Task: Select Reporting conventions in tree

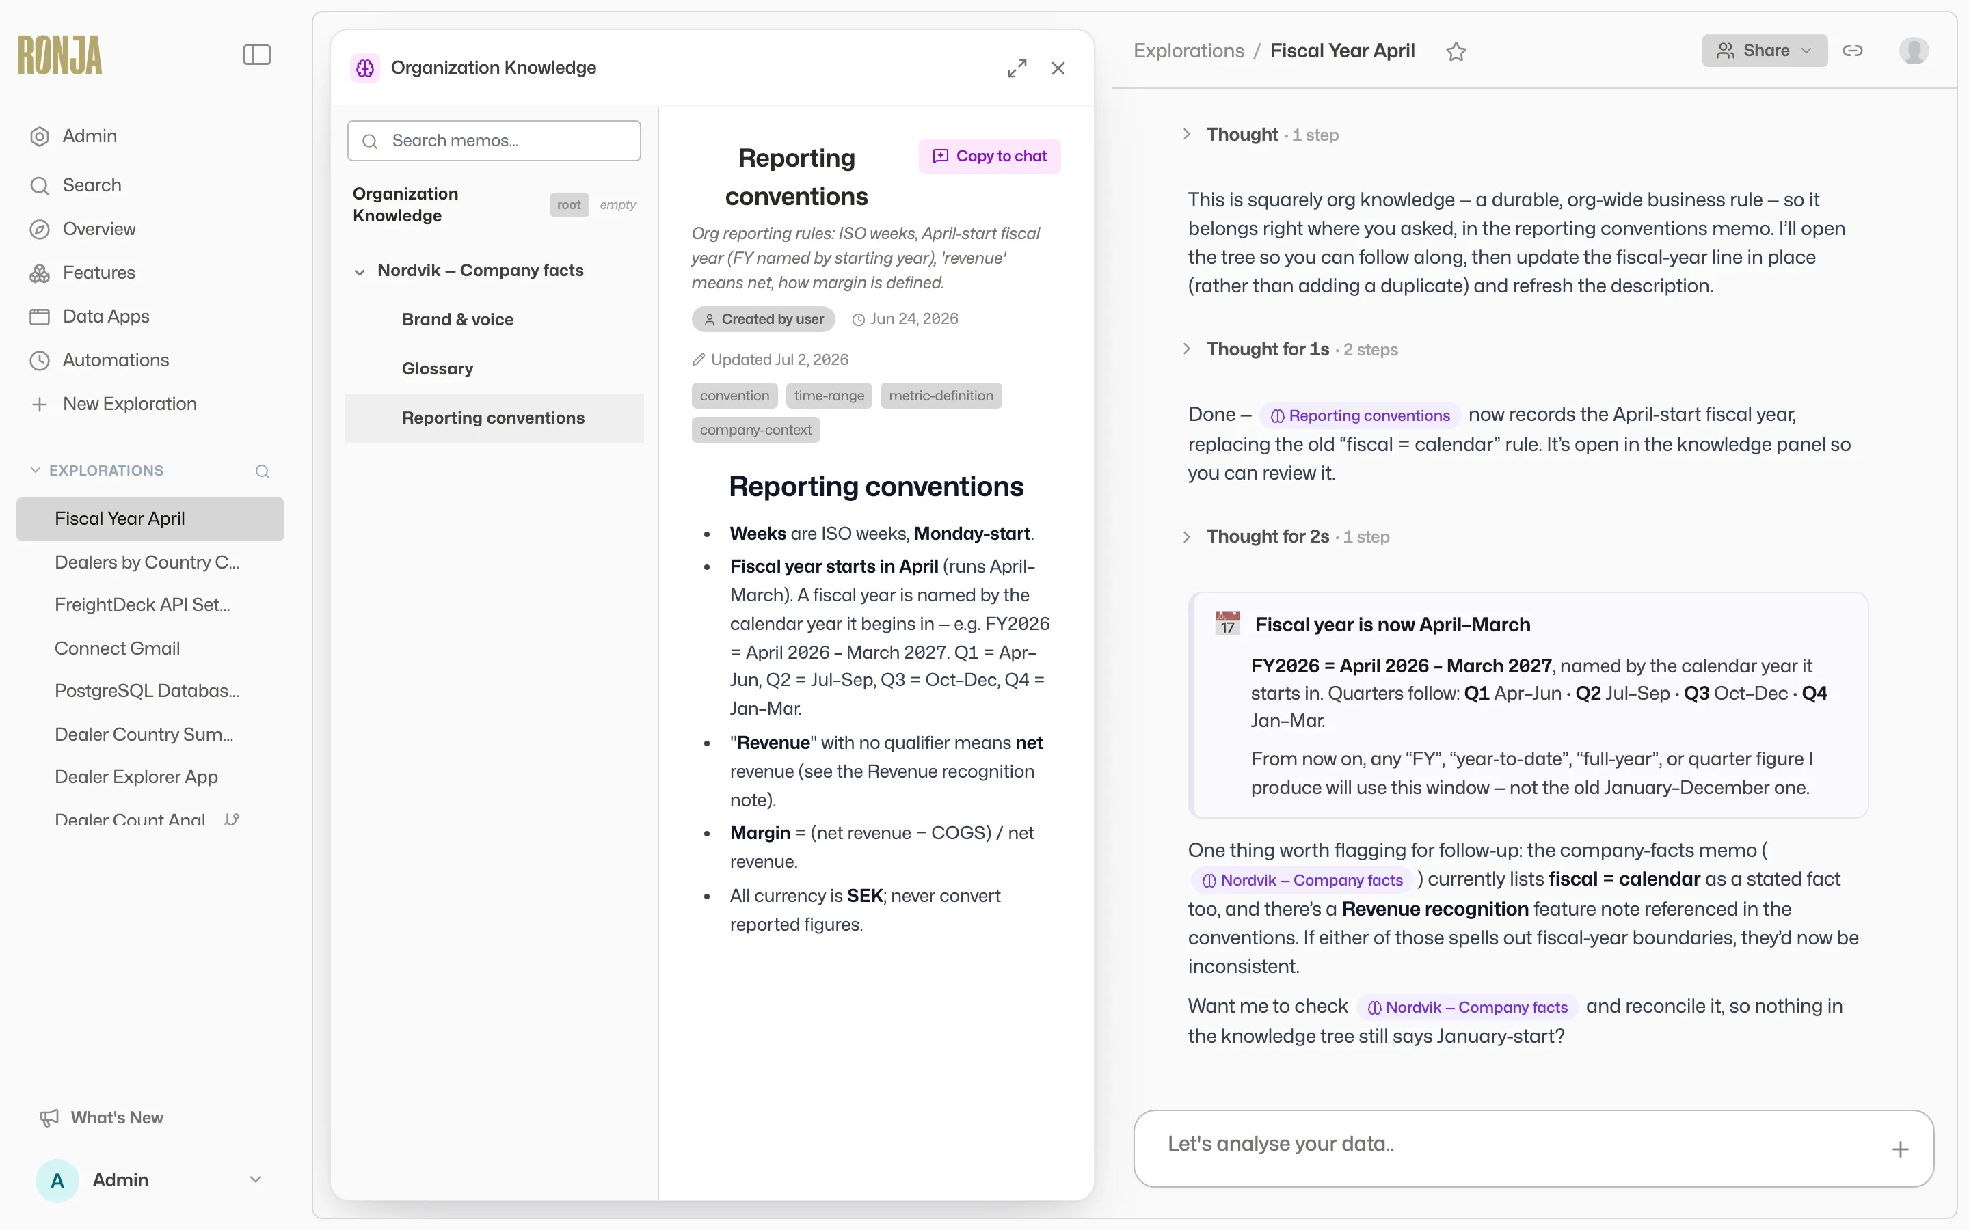Action: 494,418
